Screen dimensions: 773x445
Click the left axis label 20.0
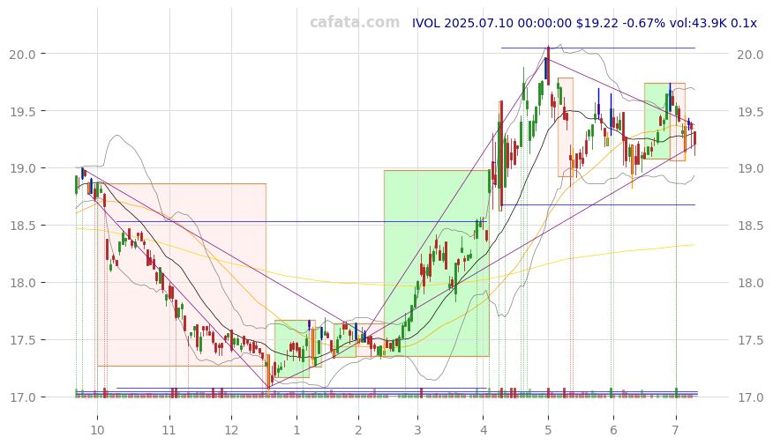click(22, 54)
